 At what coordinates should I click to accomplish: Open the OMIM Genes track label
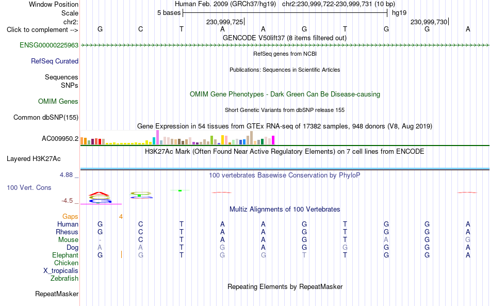[58, 101]
